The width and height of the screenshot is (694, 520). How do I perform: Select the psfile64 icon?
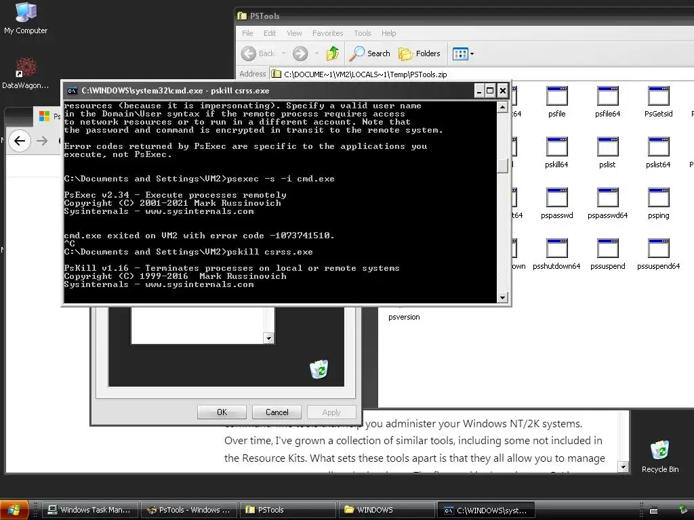point(608,102)
